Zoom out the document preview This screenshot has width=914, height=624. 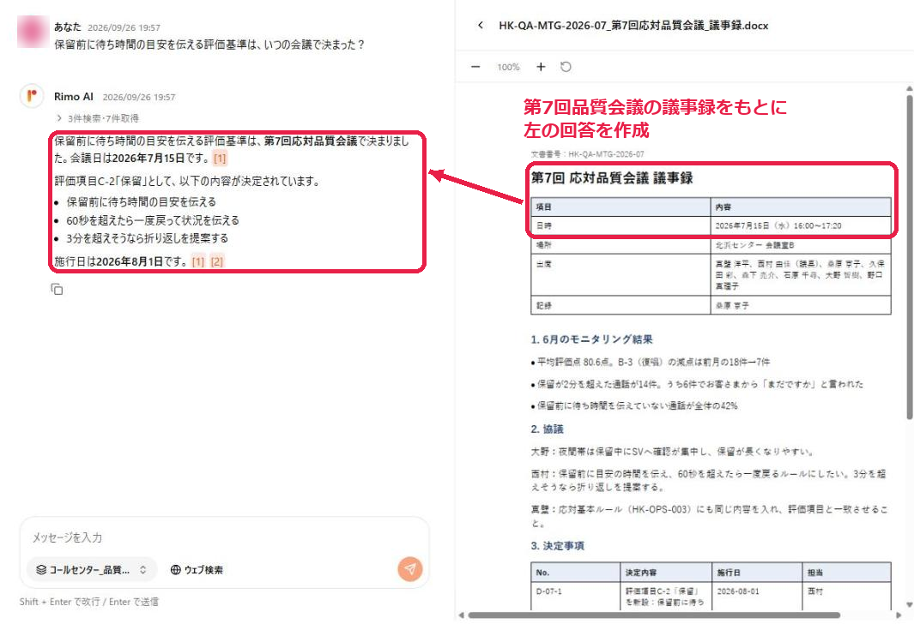coord(475,67)
